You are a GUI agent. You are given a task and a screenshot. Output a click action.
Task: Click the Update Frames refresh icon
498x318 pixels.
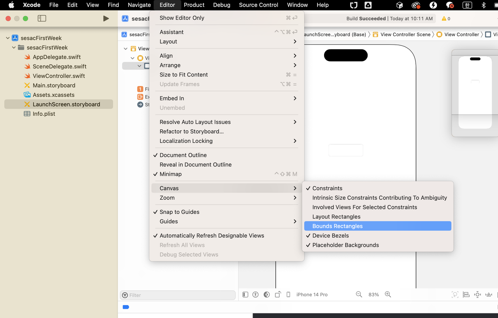point(455,294)
